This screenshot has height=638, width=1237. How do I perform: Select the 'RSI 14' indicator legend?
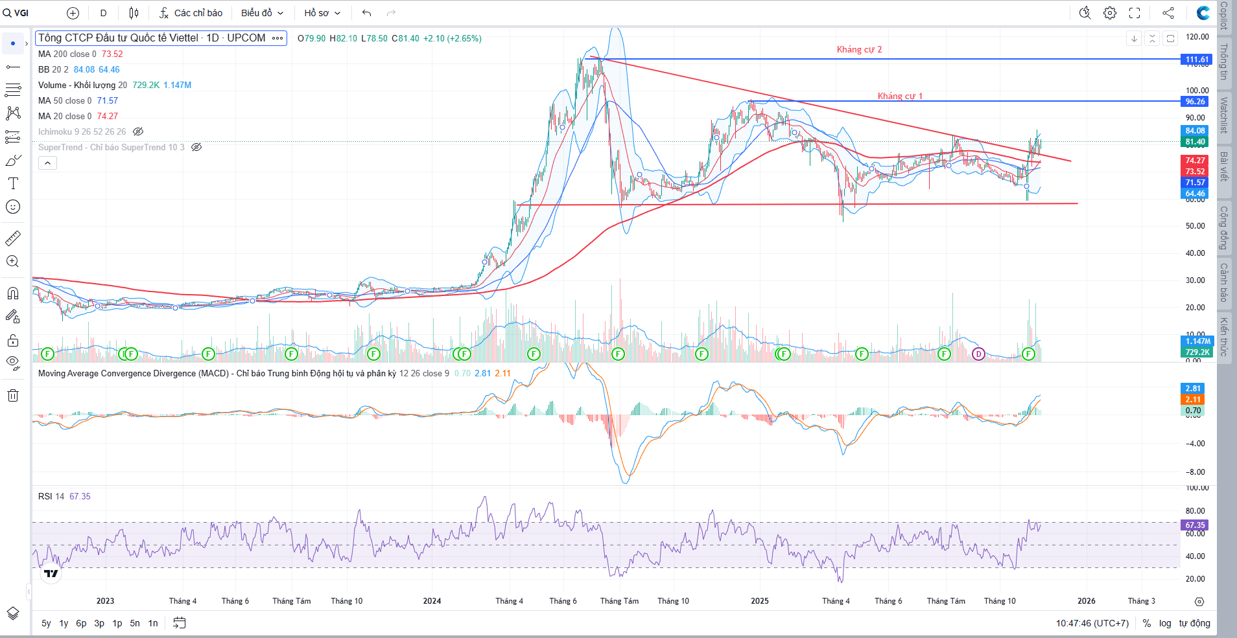(x=51, y=496)
